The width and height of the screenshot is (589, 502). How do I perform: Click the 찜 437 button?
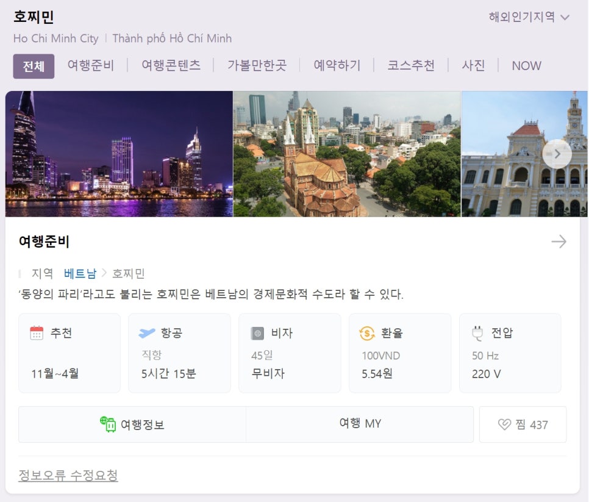[523, 424]
